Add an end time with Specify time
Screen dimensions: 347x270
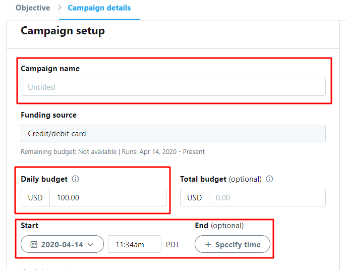233,244
